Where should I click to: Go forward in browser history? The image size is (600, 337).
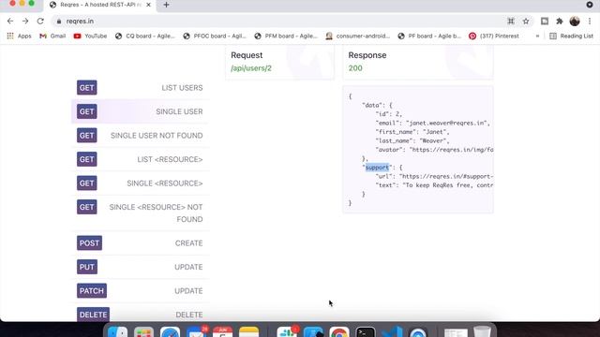pyautogui.click(x=25, y=21)
